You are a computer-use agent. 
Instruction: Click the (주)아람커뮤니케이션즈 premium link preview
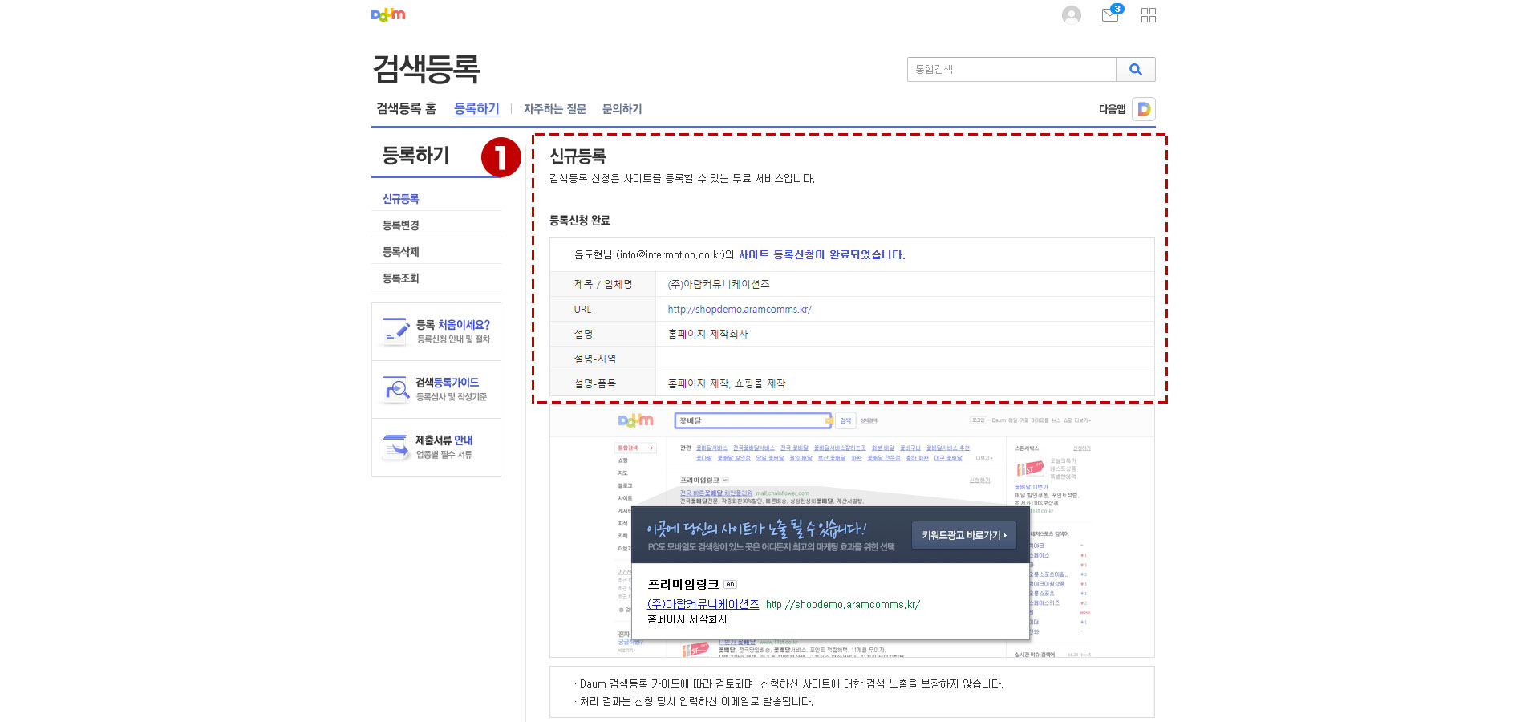[703, 604]
